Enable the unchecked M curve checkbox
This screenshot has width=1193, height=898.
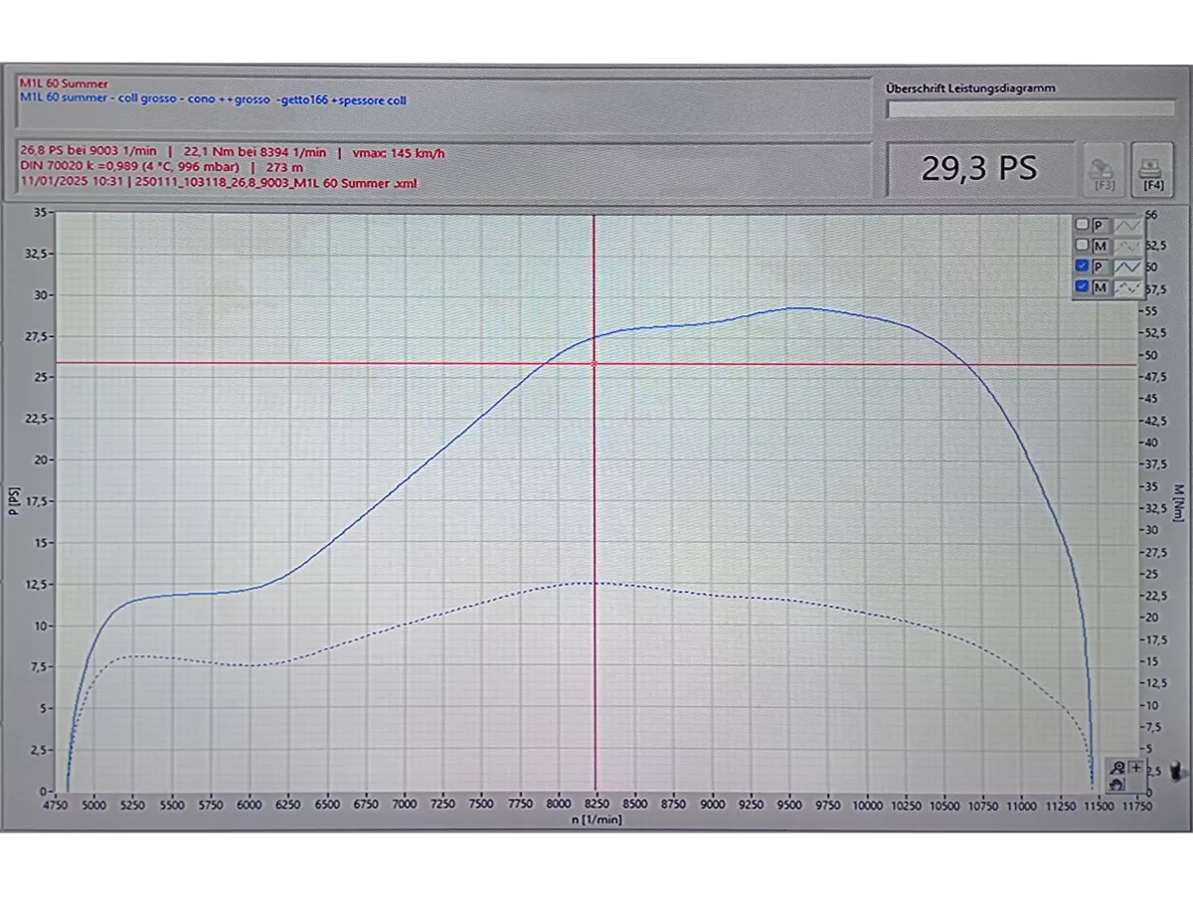click(1082, 246)
